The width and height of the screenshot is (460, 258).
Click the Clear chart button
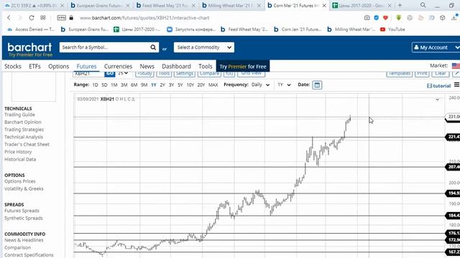click(441, 74)
